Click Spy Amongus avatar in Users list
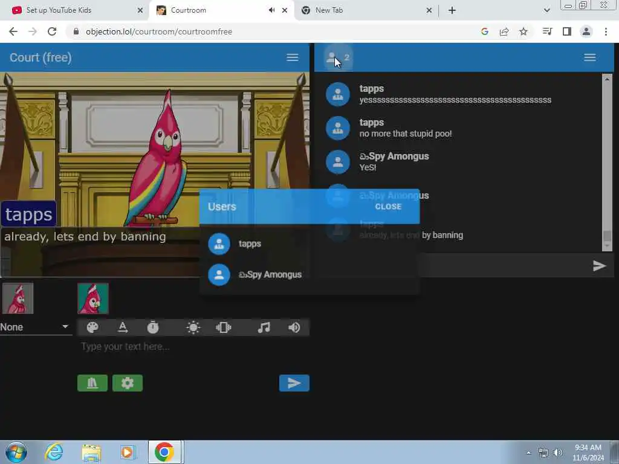The width and height of the screenshot is (619, 464). click(x=219, y=275)
